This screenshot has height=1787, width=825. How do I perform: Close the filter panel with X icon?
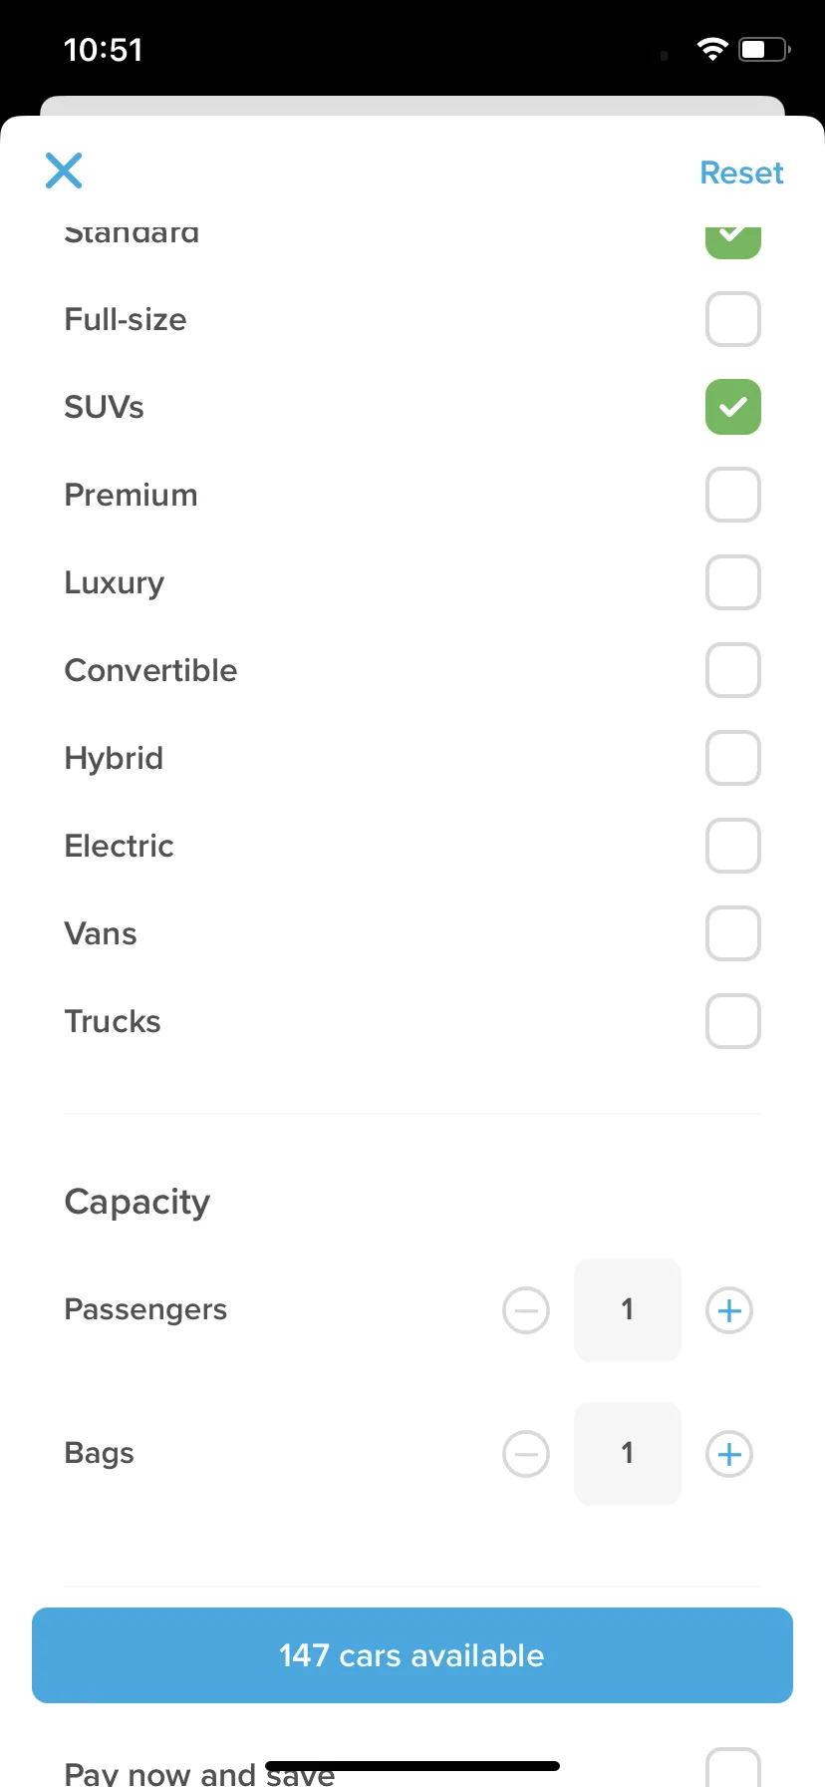click(64, 171)
